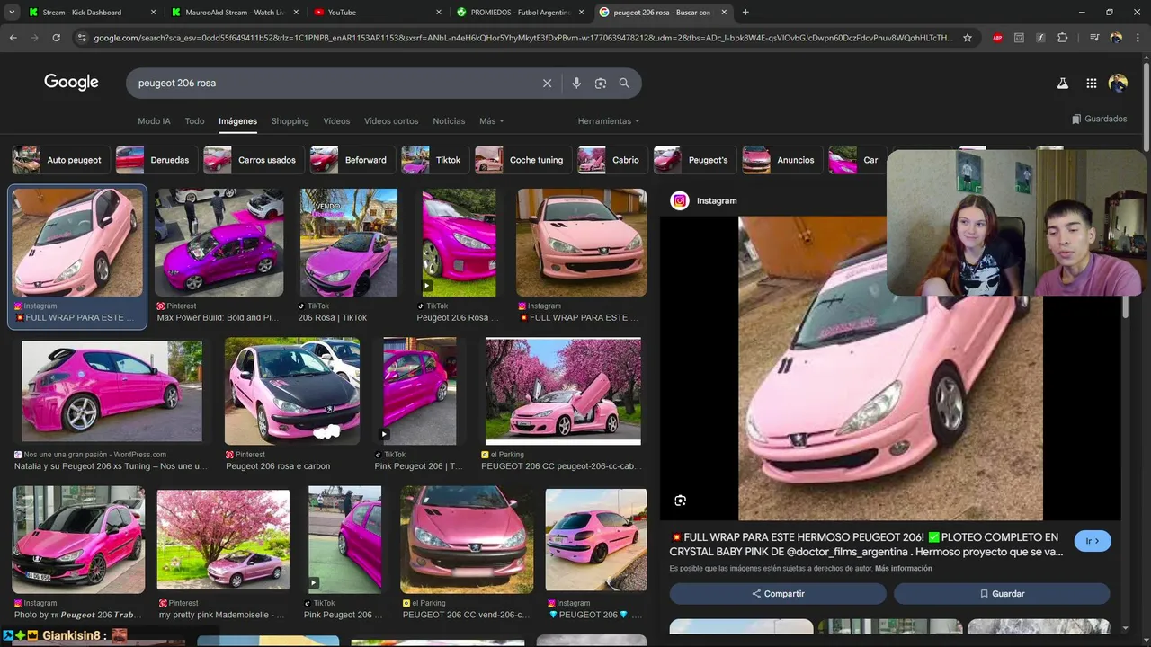This screenshot has width=1151, height=647.
Task: Select the Shopping search tab
Action: click(290, 121)
